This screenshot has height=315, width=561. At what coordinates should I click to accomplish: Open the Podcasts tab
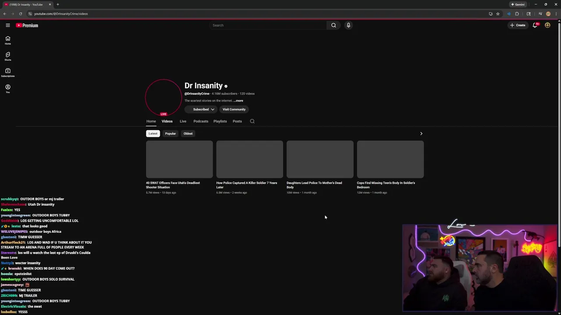tap(201, 121)
